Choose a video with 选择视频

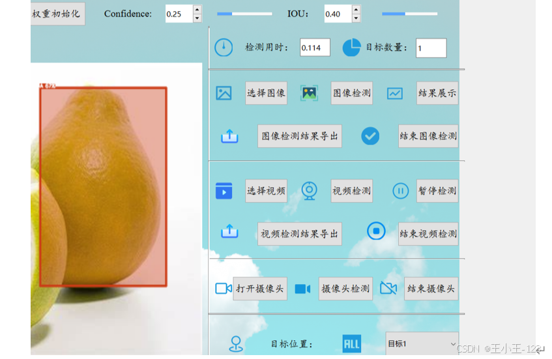(266, 191)
